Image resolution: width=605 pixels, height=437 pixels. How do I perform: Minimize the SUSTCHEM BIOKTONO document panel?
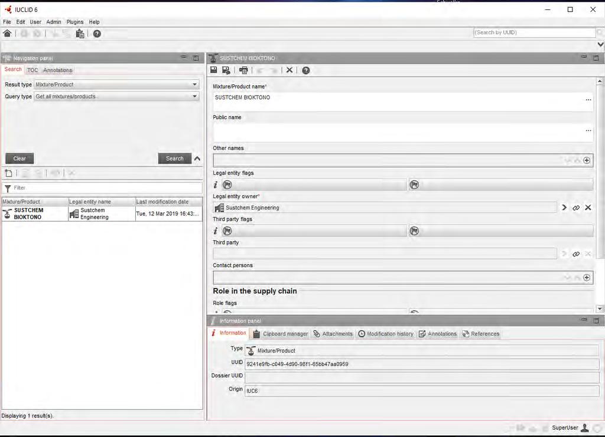coord(584,57)
